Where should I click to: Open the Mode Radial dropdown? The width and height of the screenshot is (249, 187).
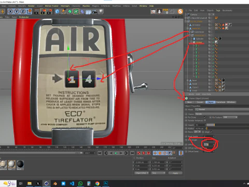(222, 110)
